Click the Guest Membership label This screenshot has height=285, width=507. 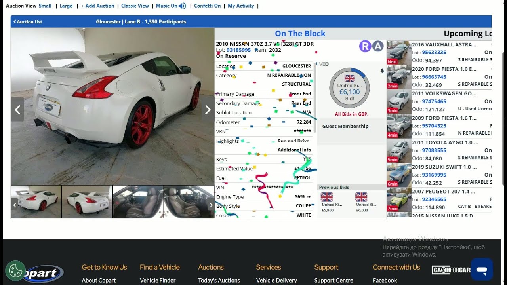pos(345,126)
